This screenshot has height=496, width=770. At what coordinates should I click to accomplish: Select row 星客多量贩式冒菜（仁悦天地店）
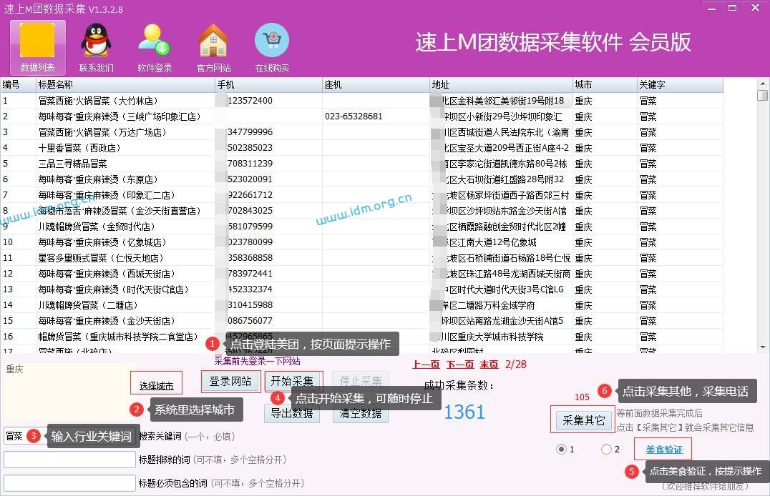click(x=362, y=257)
